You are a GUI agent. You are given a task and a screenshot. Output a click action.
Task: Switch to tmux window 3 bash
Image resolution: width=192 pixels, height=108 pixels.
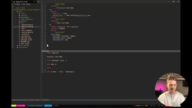pyautogui.click(x=55, y=106)
